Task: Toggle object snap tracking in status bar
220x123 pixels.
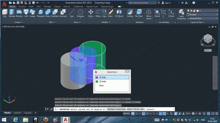Action: 161,113
